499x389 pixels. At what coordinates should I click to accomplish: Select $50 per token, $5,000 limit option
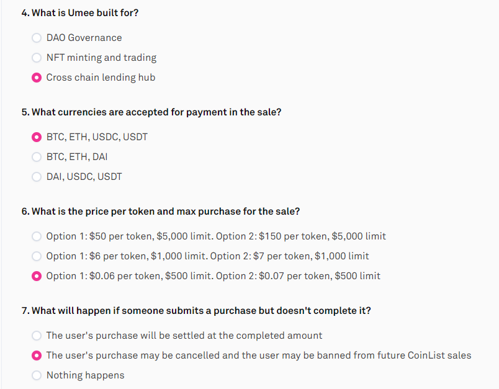pos(37,236)
